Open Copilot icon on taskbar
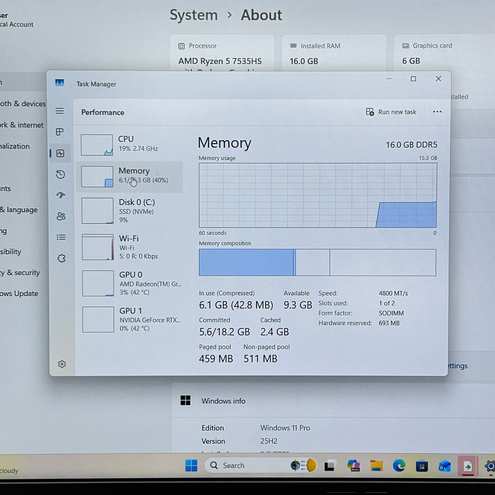 pyautogui.click(x=354, y=465)
